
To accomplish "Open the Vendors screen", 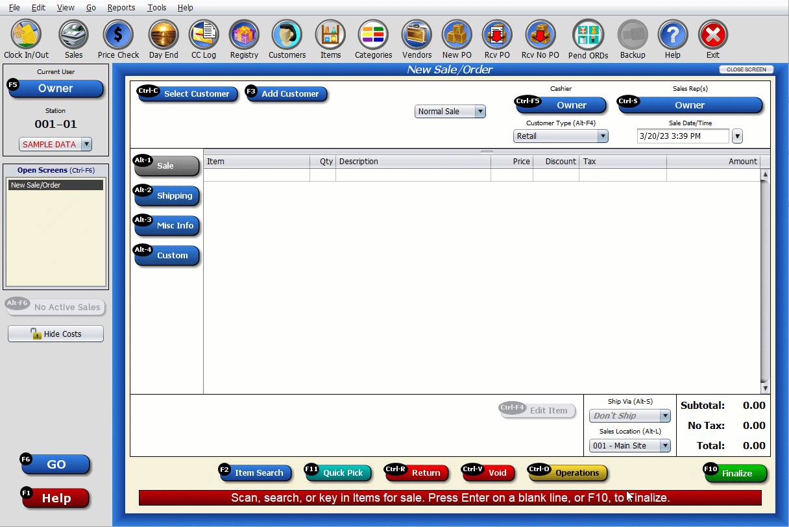I will pos(416,34).
